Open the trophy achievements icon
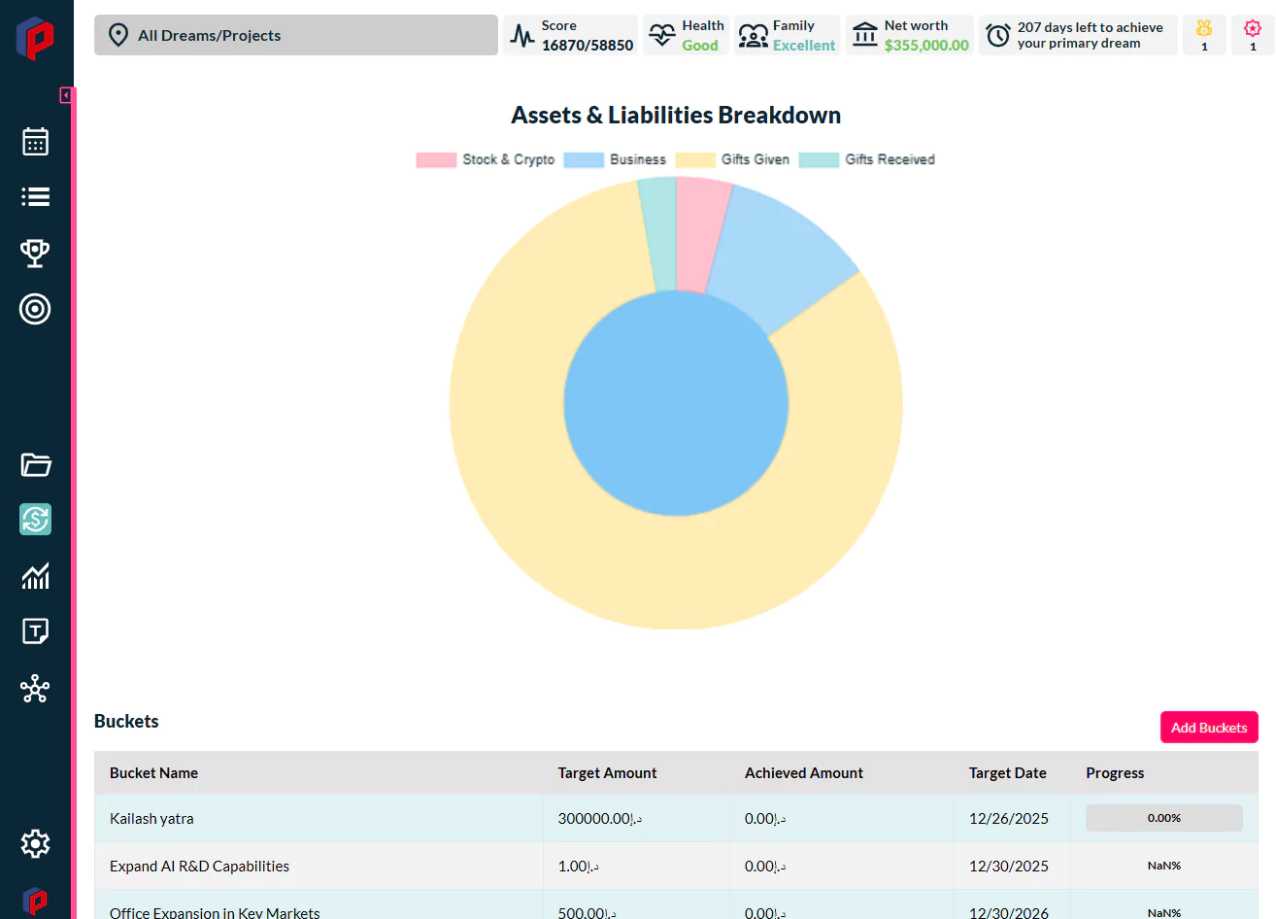The width and height of the screenshot is (1276, 919). [x=36, y=253]
